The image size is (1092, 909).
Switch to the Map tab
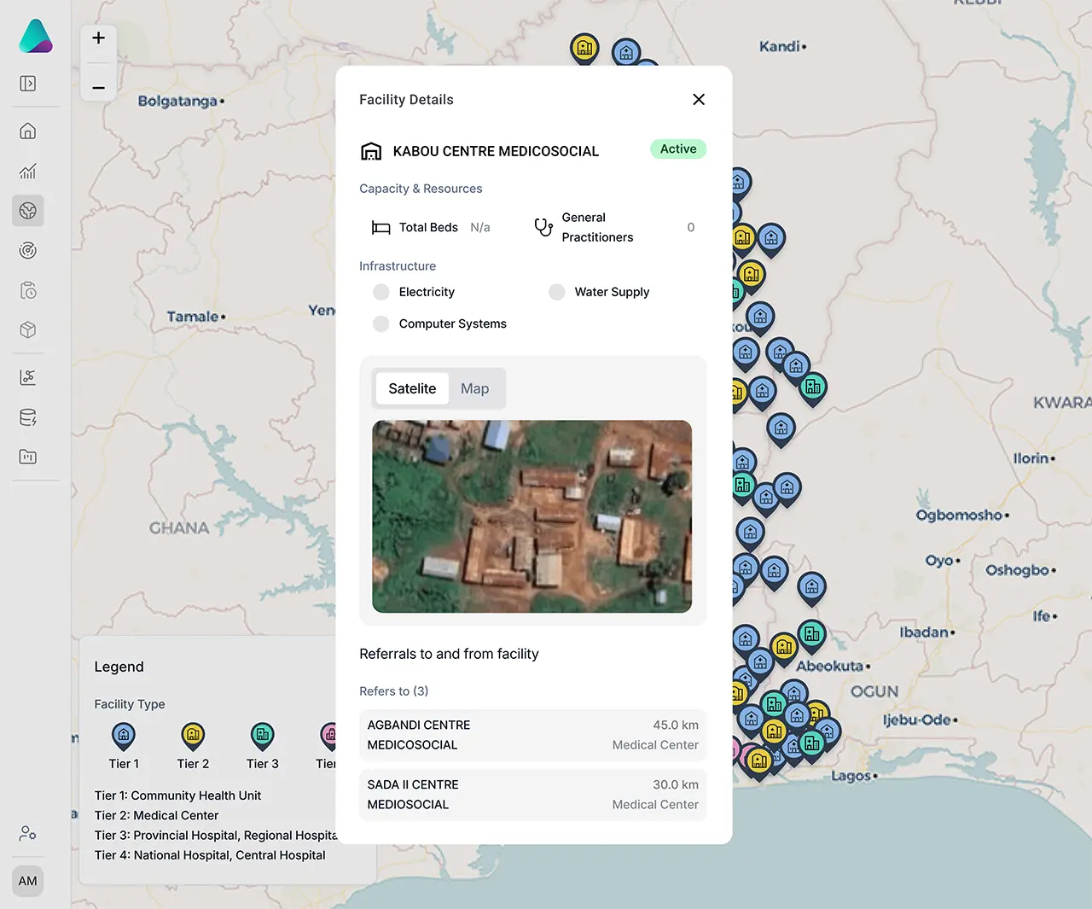point(474,388)
